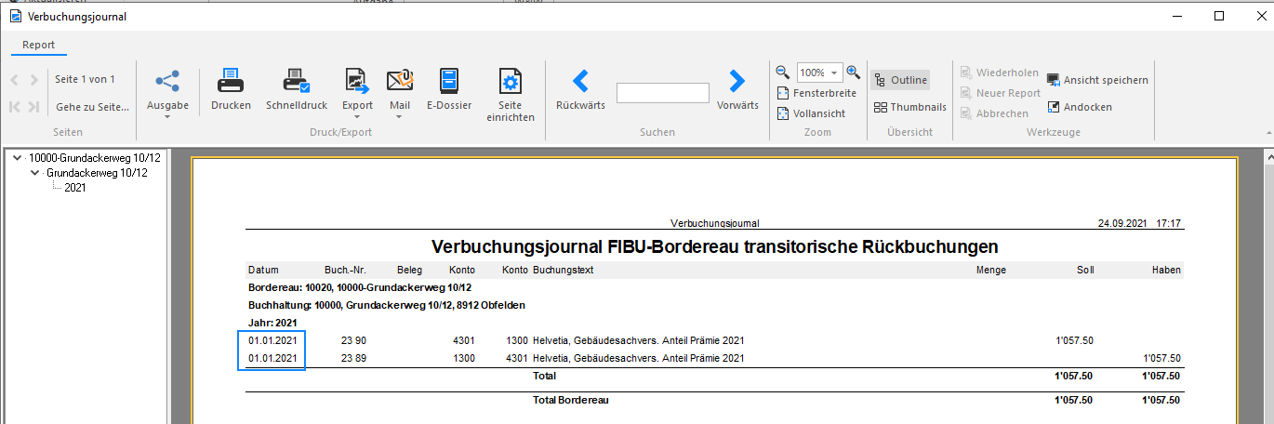Click the Neuer Report command
The height and width of the screenshot is (424, 1274).
click(x=1001, y=93)
